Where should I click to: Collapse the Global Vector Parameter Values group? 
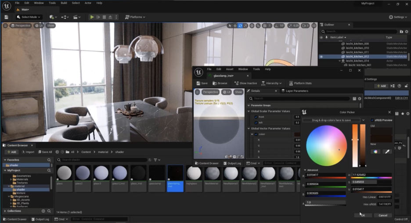[249, 129]
